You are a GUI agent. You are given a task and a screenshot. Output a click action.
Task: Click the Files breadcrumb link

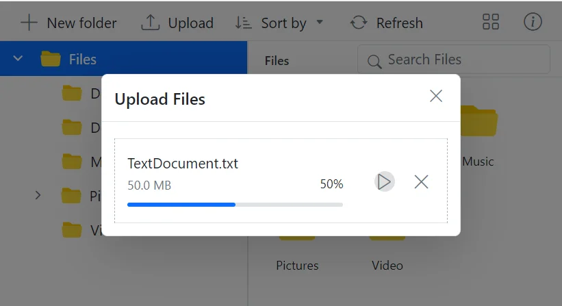[277, 61]
